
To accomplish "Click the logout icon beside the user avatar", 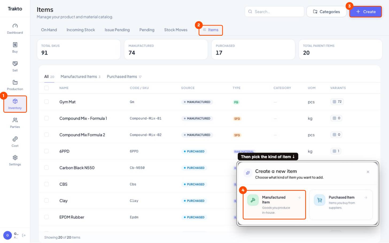I will 24,235.
